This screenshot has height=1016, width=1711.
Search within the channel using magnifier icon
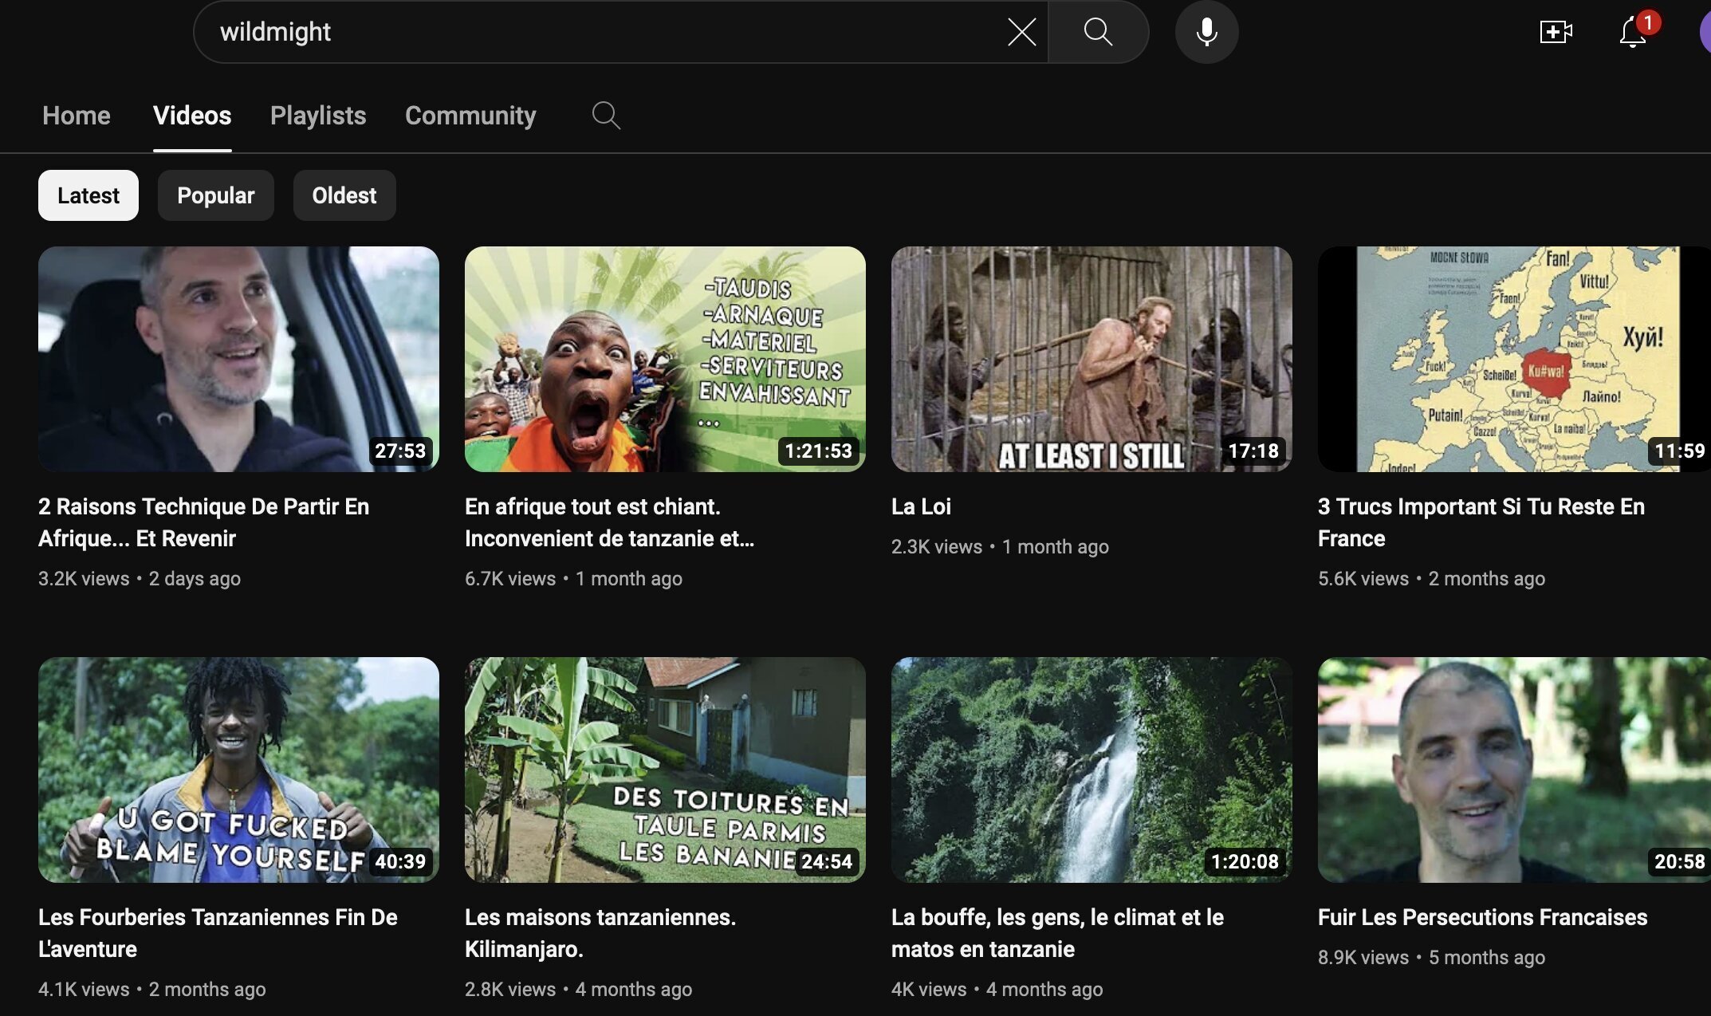606,116
